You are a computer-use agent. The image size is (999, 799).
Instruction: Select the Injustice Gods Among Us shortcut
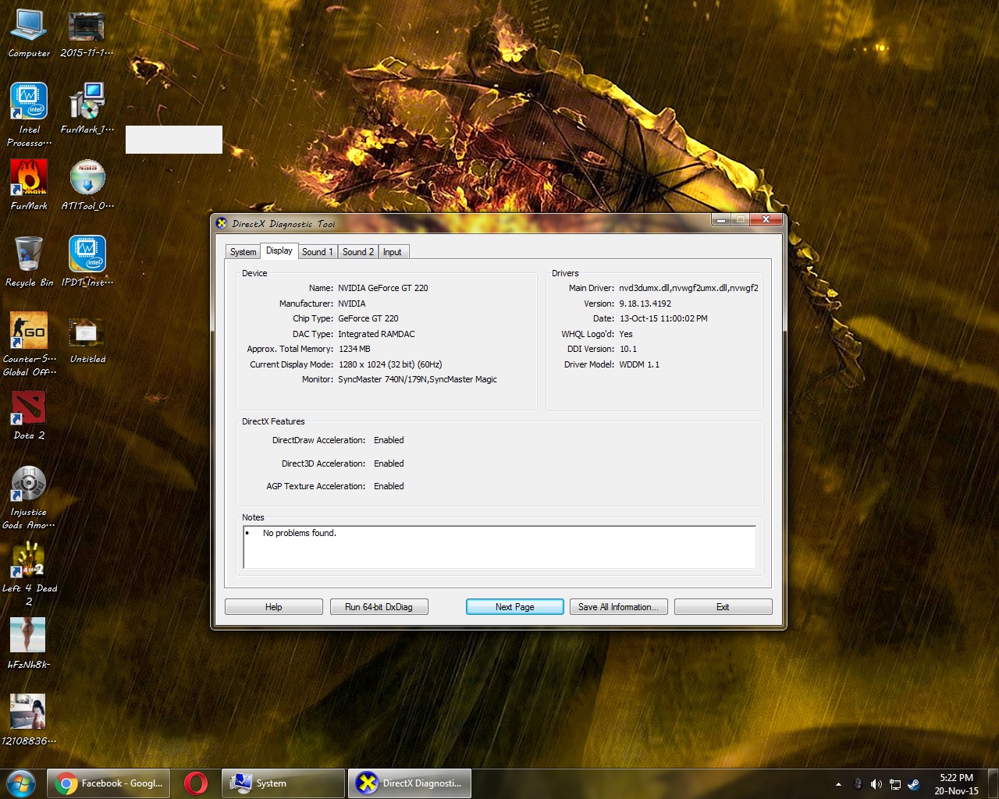point(29,497)
